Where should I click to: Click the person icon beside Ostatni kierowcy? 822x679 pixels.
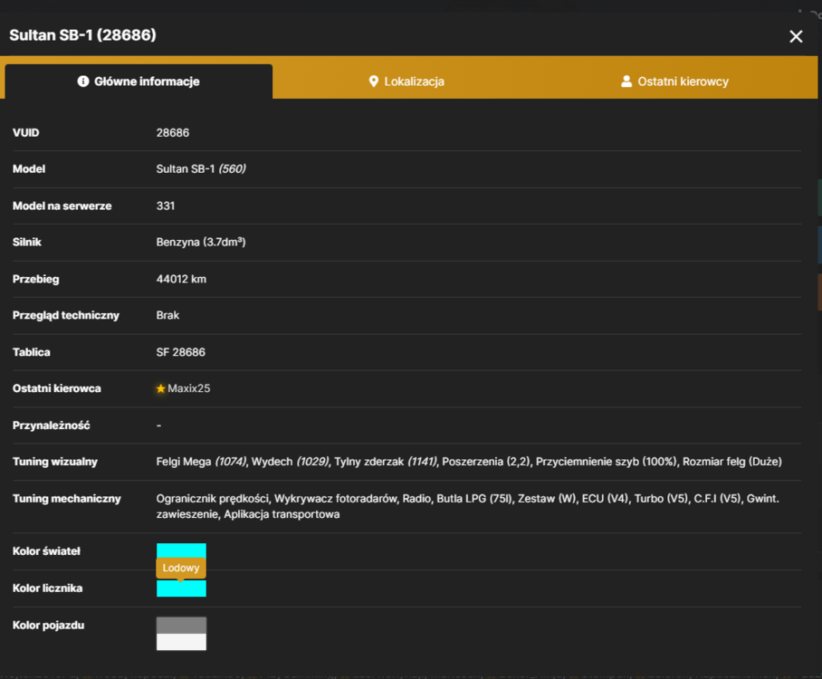626,81
